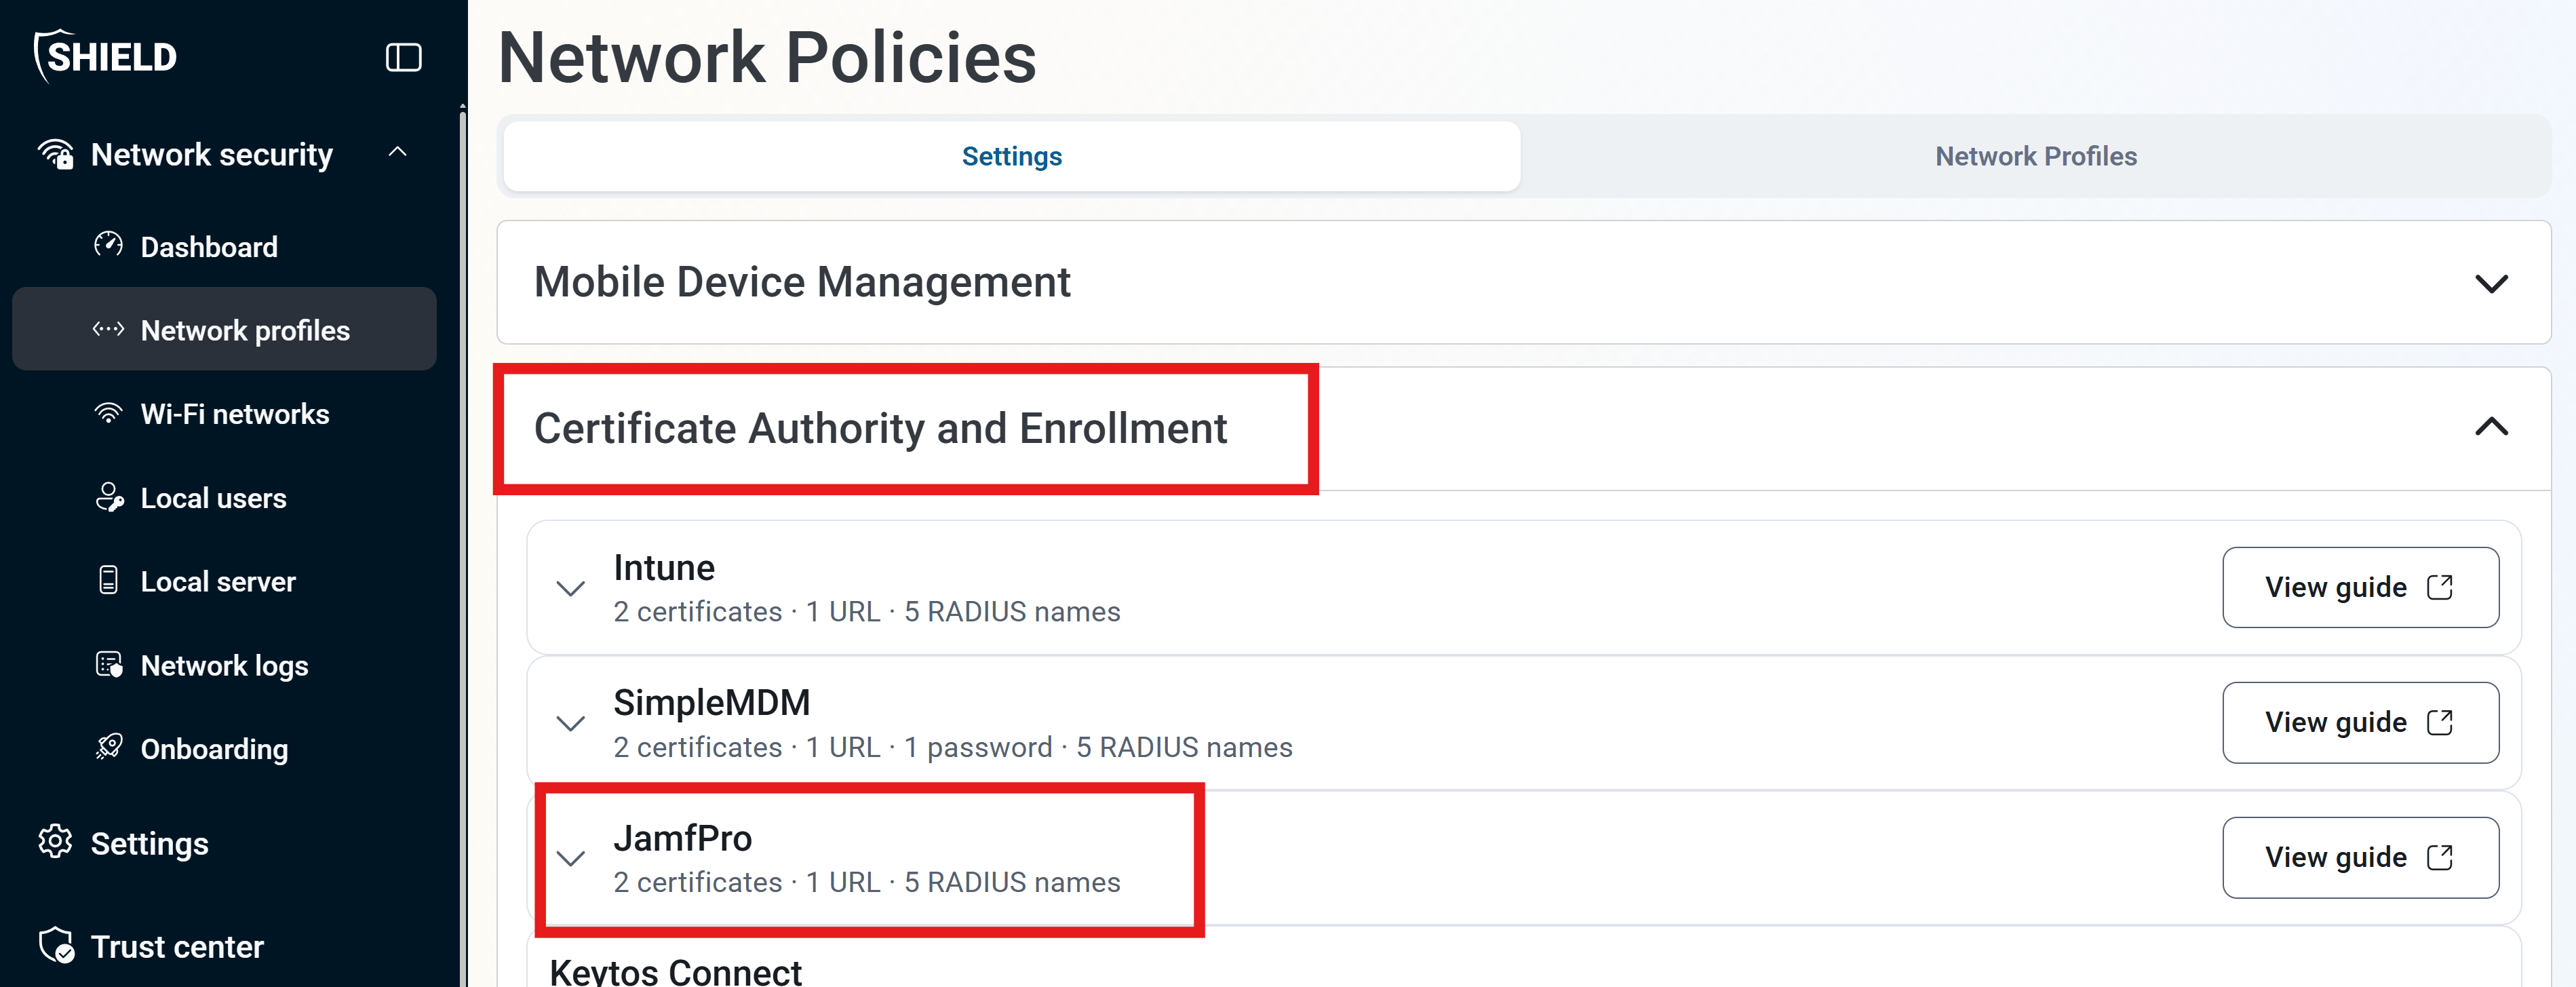Screen dimensions: 2576x987
Task: Click the JamfPro entry title
Action: (x=682, y=838)
